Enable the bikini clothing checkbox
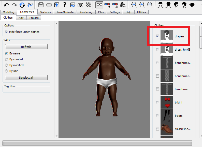202x147 pixels. click(157, 102)
